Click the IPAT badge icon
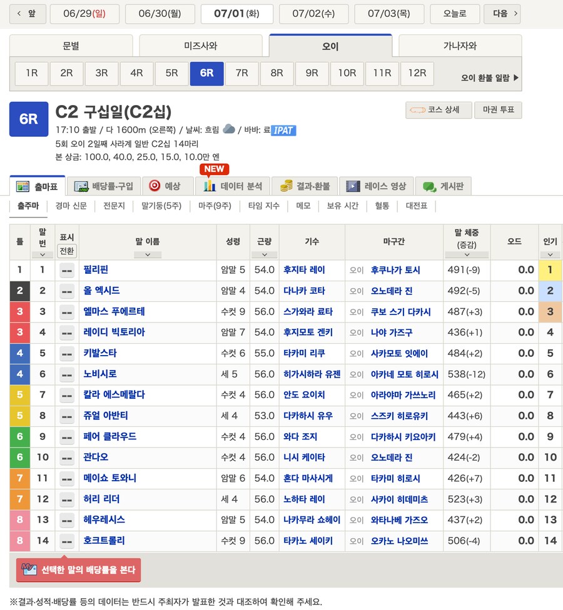The width and height of the screenshot is (563, 610). click(283, 131)
